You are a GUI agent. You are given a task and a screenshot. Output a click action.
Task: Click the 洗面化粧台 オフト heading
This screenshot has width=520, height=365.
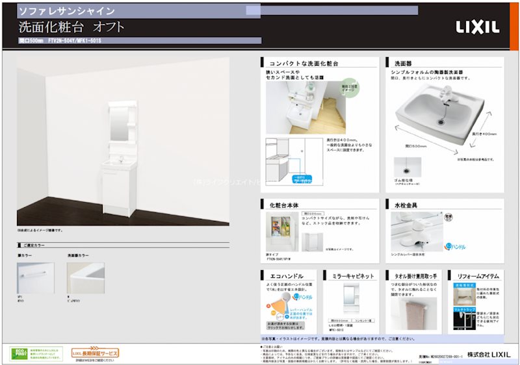(71, 27)
